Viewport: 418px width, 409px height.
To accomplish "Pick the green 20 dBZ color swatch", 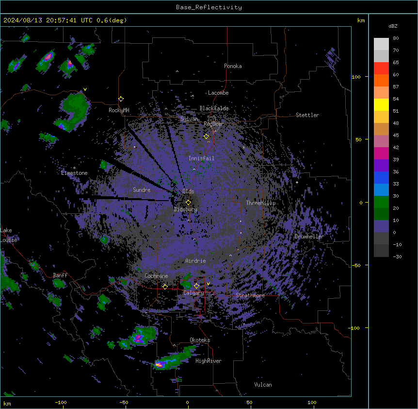I will pos(381,202).
